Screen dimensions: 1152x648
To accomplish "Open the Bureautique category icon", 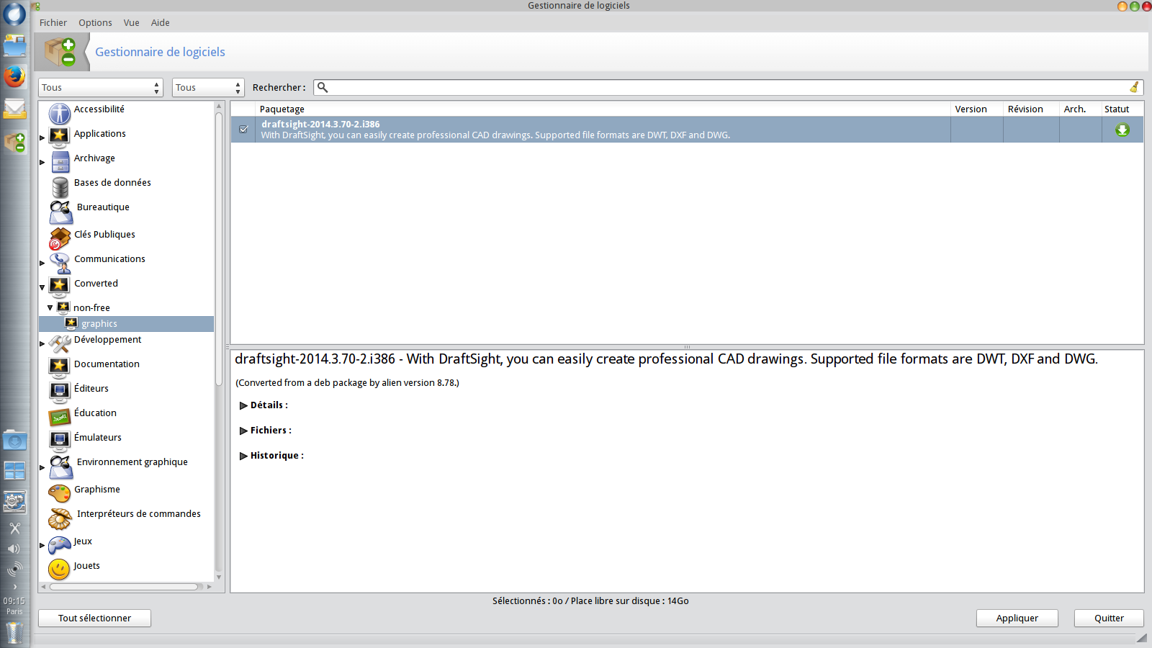I will (61, 212).
